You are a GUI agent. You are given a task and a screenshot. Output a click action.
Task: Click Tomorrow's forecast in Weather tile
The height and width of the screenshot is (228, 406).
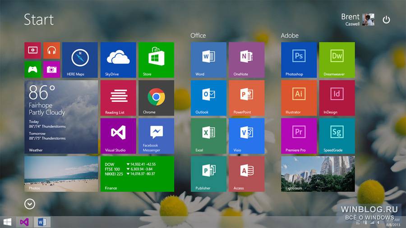coord(47,136)
